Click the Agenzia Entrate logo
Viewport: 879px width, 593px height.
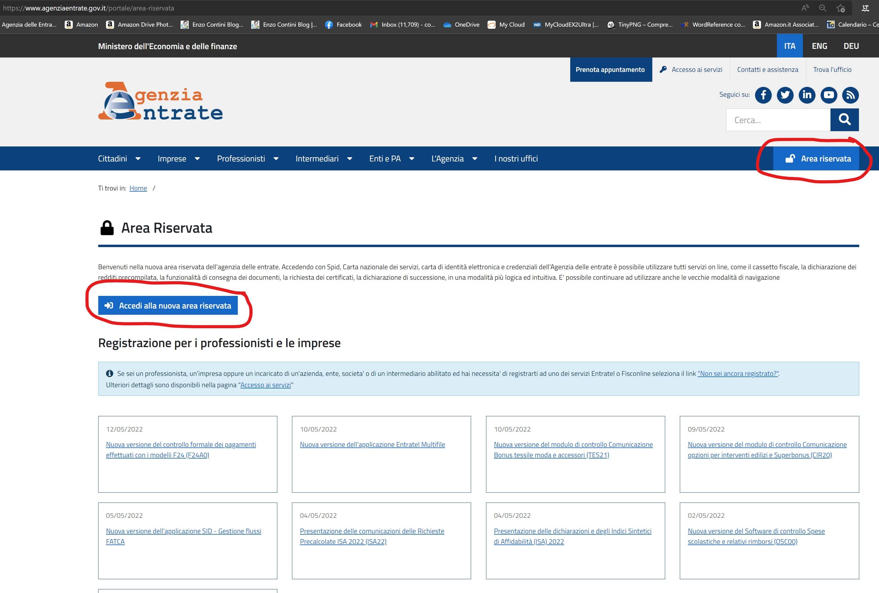(x=160, y=101)
